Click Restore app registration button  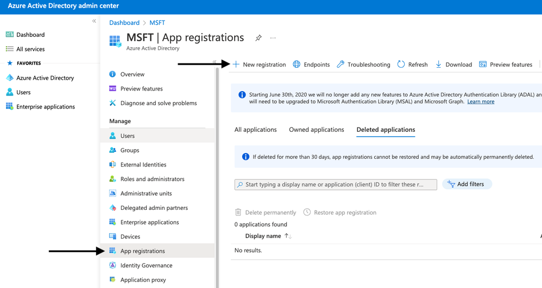click(x=340, y=213)
